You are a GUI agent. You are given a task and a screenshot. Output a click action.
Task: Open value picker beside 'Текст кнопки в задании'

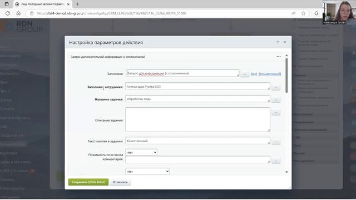(x=276, y=142)
